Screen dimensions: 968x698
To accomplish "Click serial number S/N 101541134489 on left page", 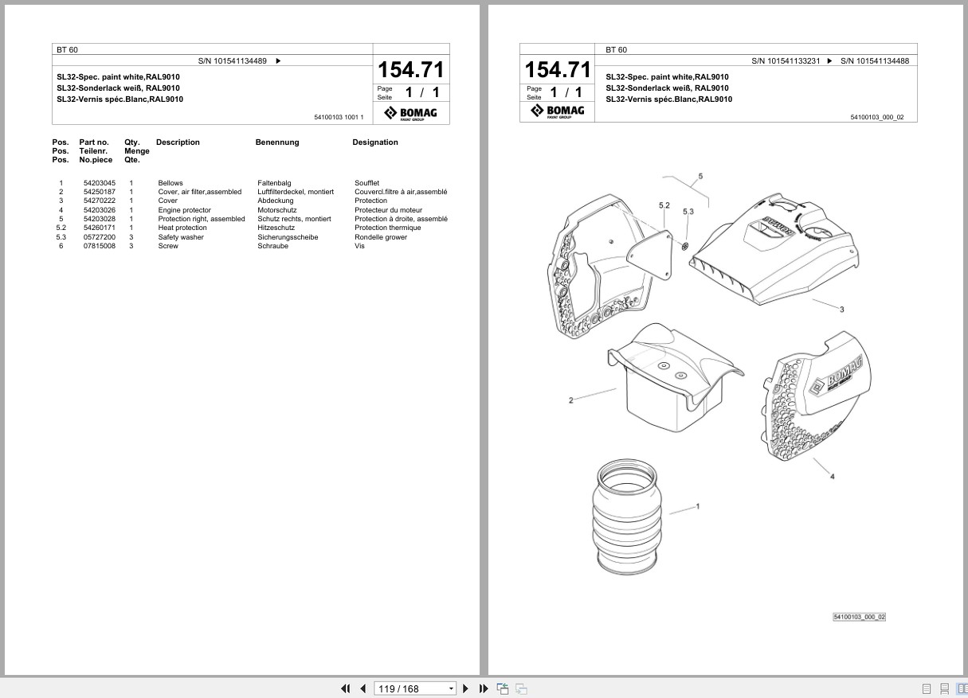I will pos(233,60).
